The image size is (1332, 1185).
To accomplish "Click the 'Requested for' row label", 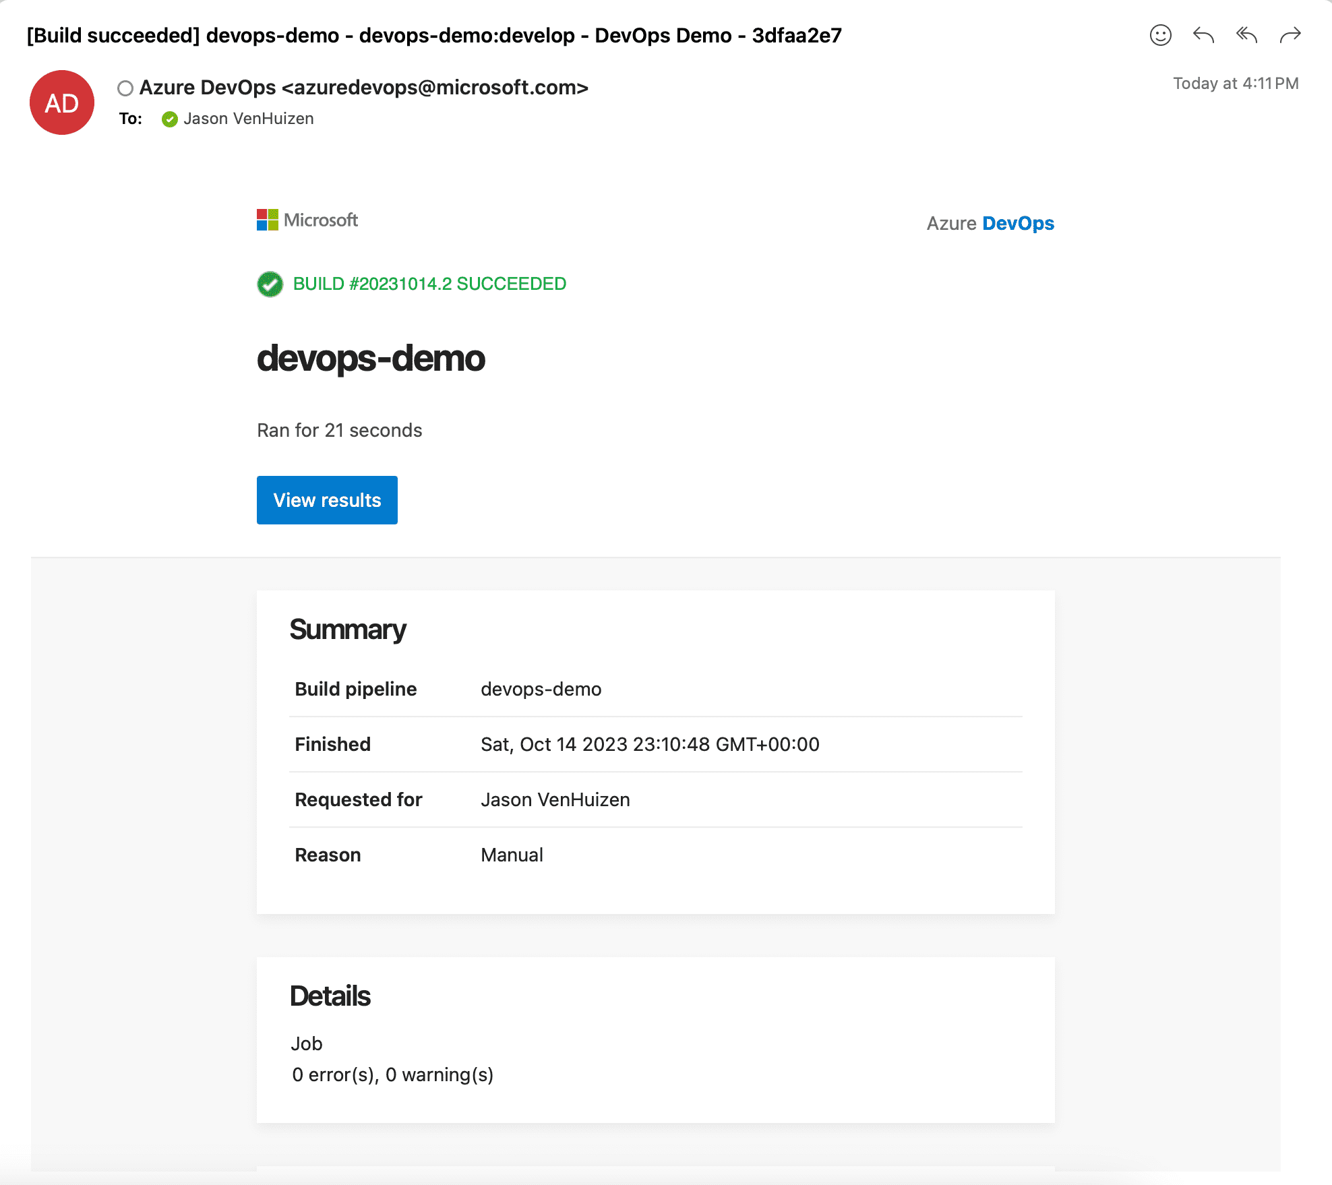I will [x=359, y=799].
